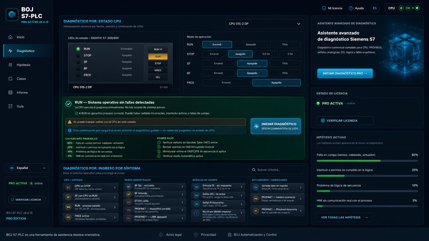Click the RN badge for RUN - proceso parado

pyautogui.click(x=68, y=207)
